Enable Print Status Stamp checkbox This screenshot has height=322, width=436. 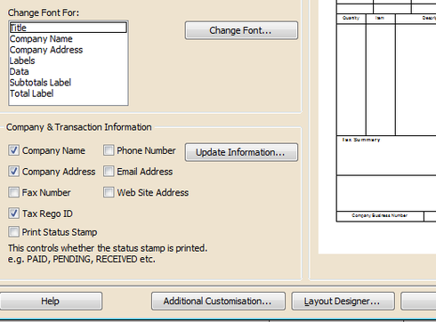coord(13,232)
